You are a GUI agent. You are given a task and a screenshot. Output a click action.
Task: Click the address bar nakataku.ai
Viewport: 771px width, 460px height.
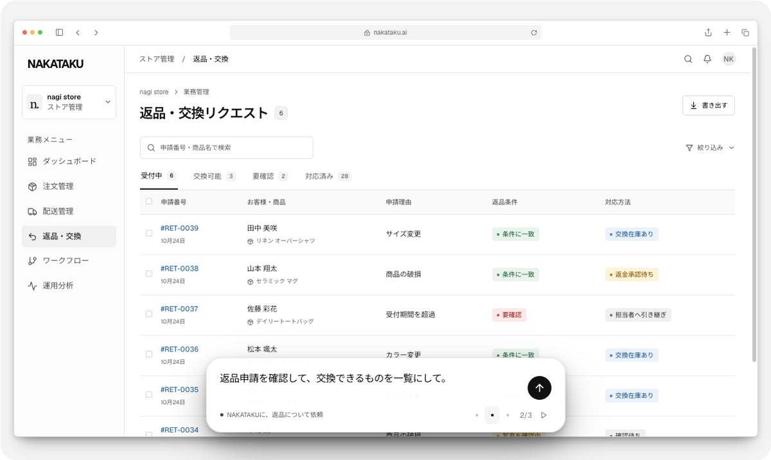point(385,33)
